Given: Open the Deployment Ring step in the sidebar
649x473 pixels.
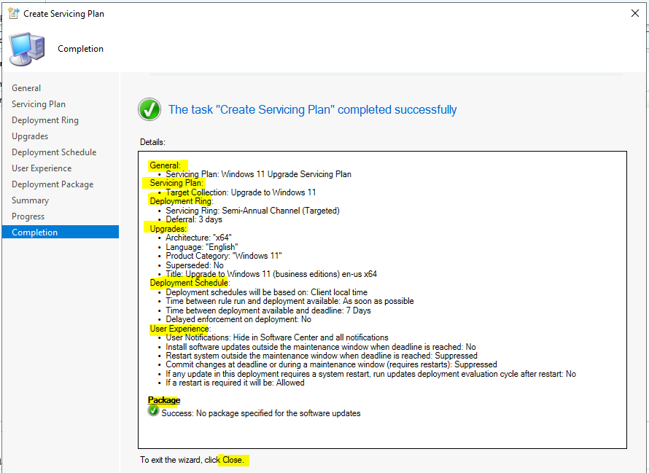Looking at the screenshot, I should [x=45, y=120].
